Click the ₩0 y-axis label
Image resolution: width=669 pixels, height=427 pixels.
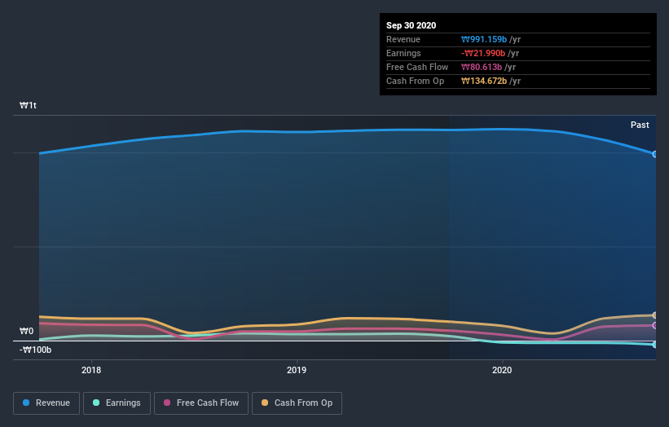(26, 331)
